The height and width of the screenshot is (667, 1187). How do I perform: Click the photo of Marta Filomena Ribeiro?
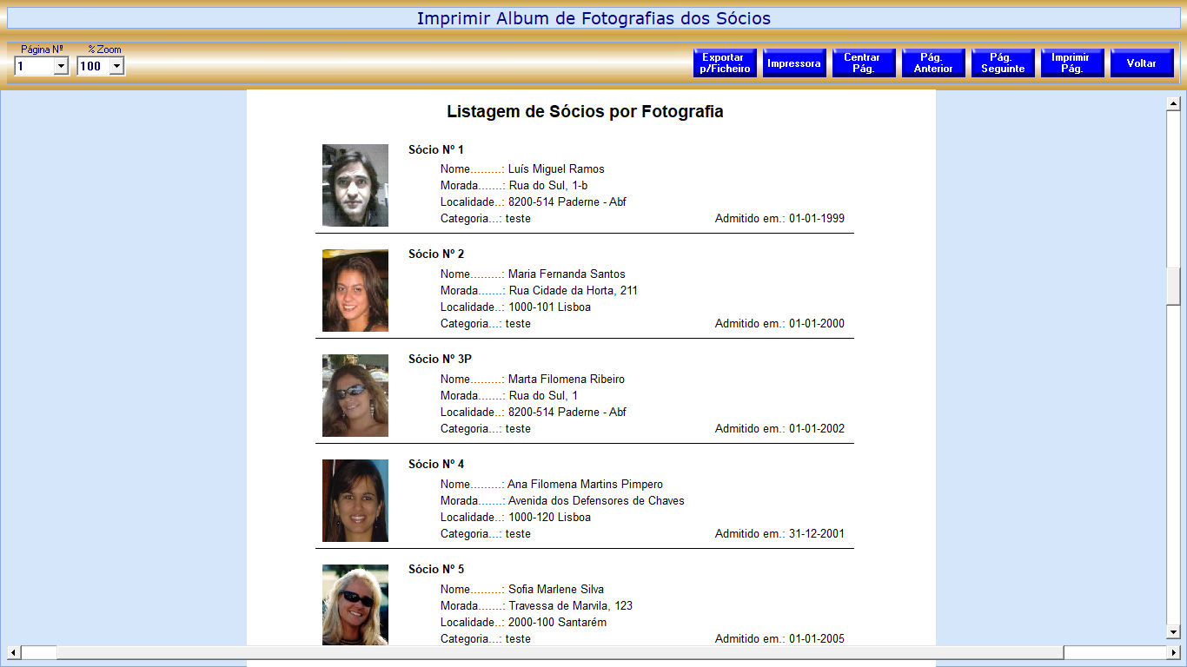pos(355,396)
